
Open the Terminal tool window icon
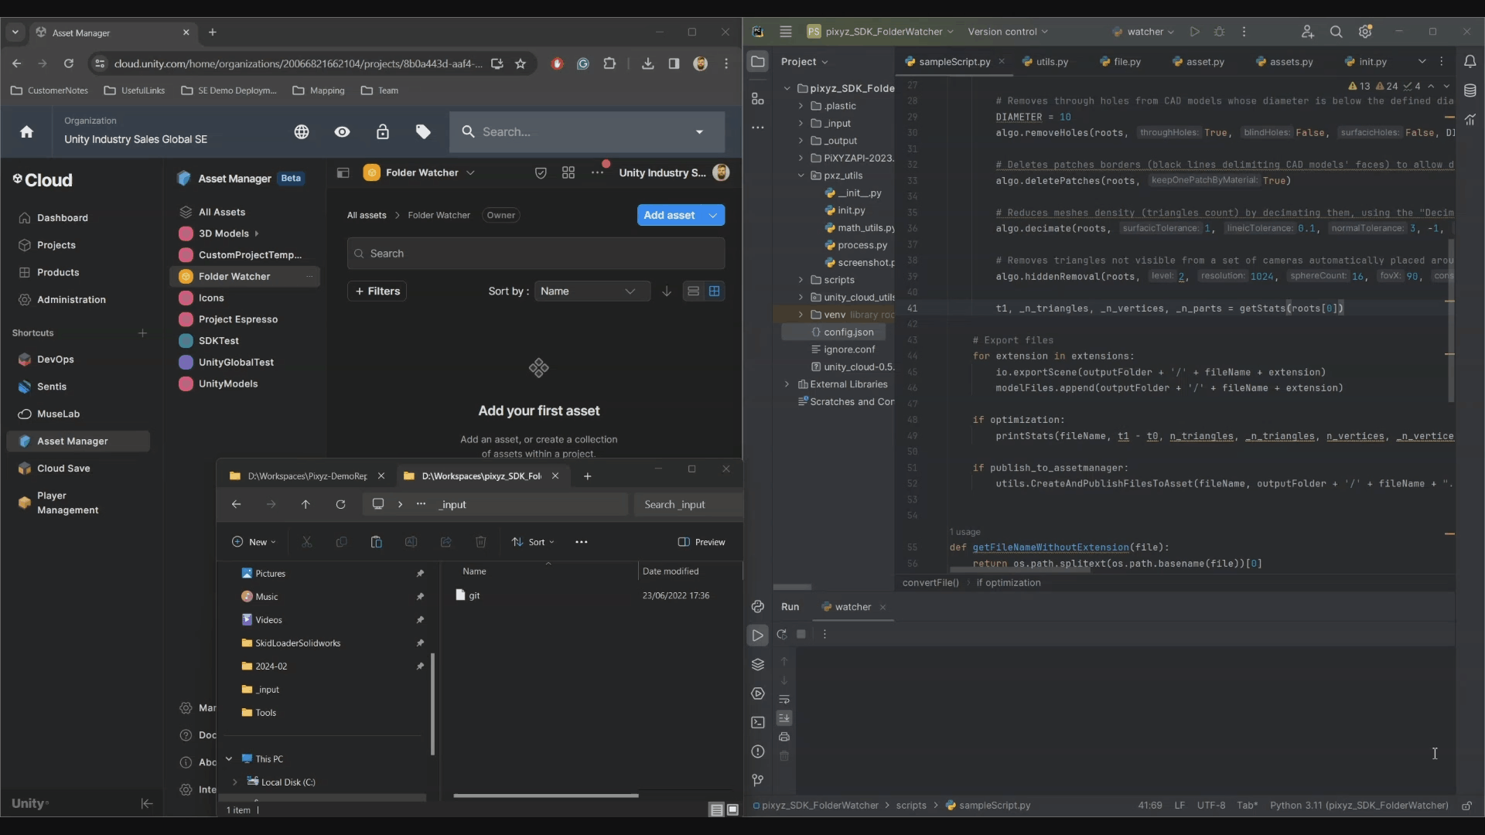pyautogui.click(x=757, y=722)
